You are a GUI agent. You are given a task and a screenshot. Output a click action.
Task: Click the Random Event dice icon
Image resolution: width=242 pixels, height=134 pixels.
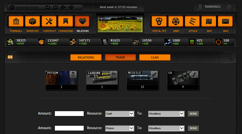coord(12,7)
